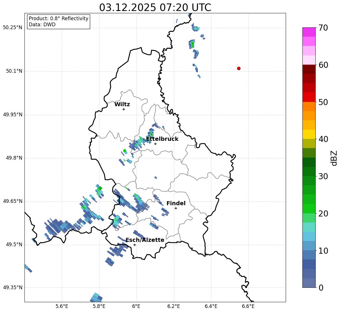
Task: Click the 50.25°N latitude label
Action: [x=13, y=28]
